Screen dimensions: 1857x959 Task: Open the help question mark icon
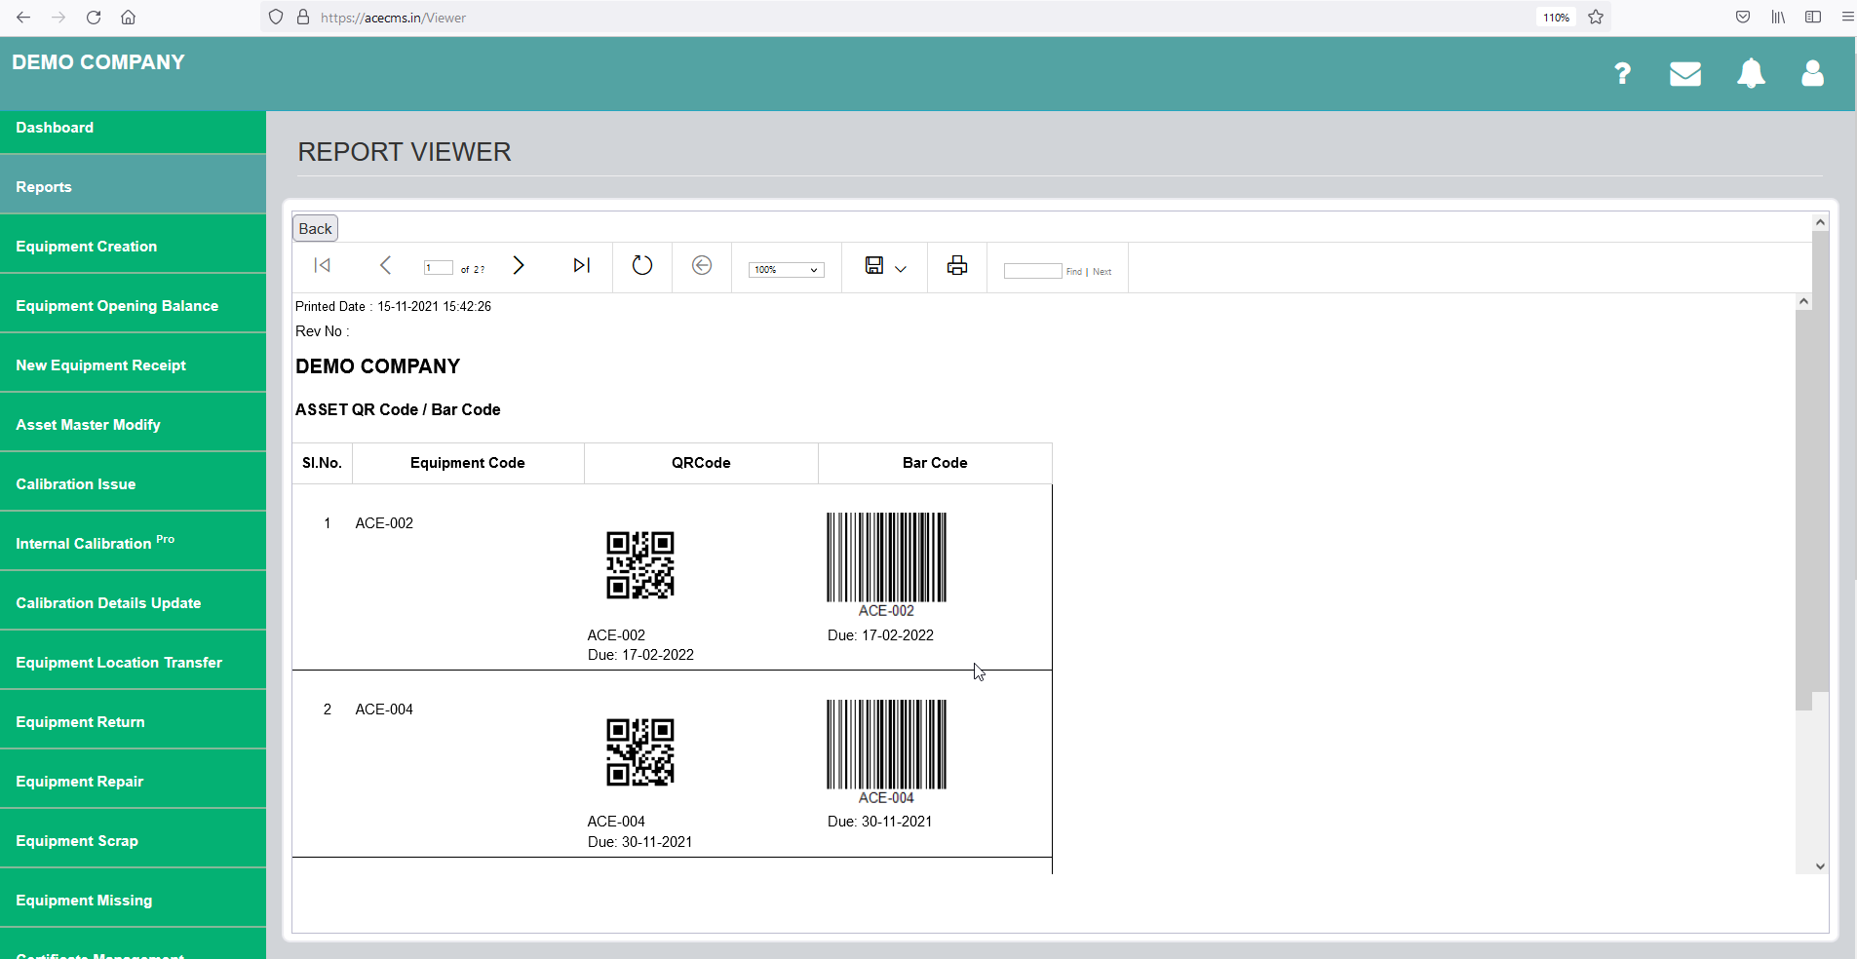click(1622, 73)
